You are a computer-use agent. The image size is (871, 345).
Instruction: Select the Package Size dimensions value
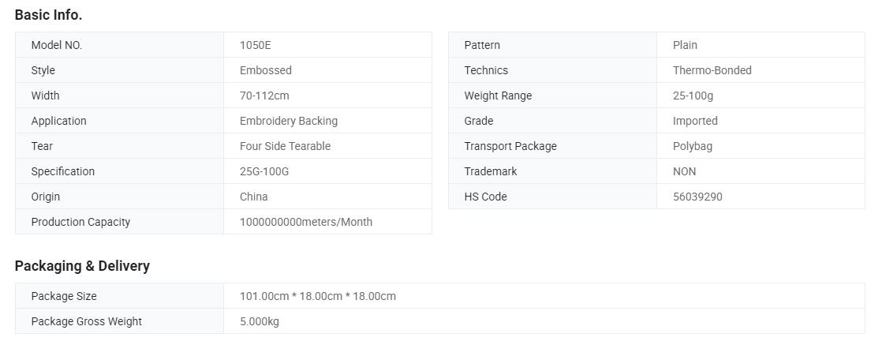click(x=318, y=296)
